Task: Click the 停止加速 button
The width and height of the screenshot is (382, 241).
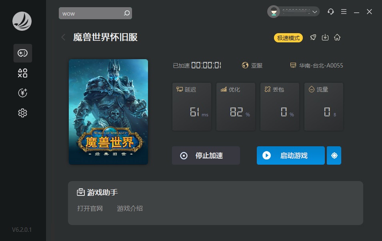Action: pos(206,155)
